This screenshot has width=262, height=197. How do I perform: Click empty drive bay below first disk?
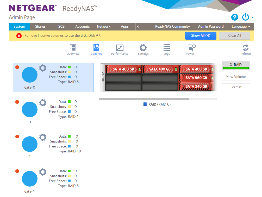(123, 78)
